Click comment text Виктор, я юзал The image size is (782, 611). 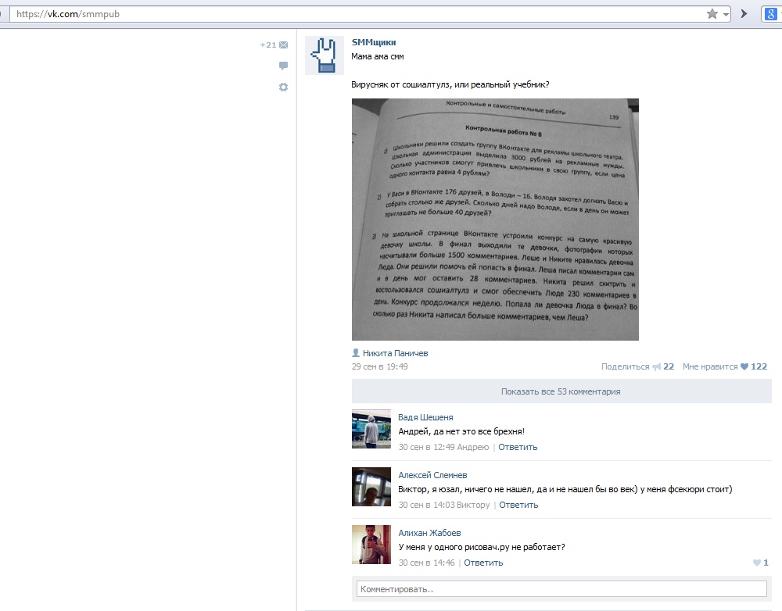pyautogui.click(x=565, y=489)
